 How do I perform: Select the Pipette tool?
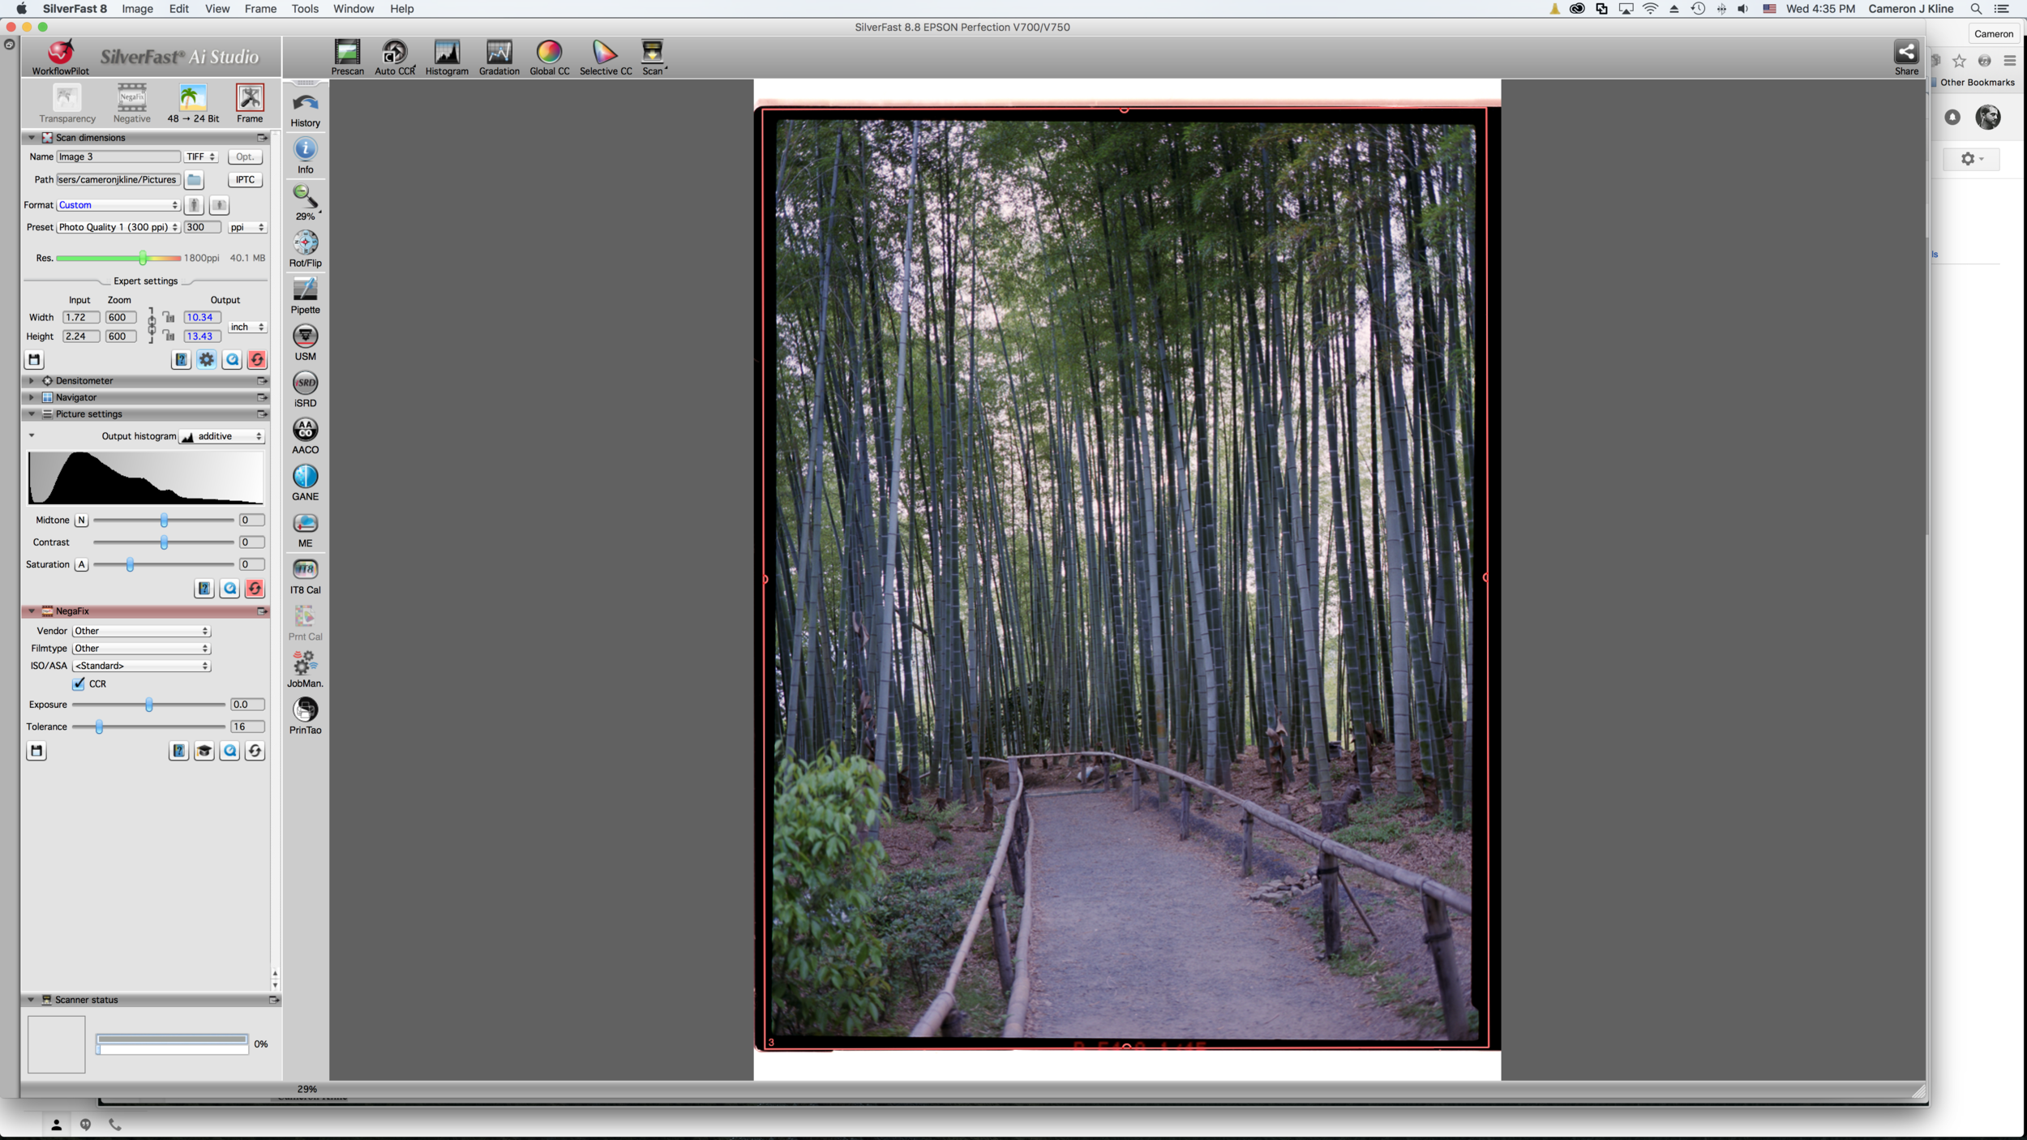[x=306, y=296]
